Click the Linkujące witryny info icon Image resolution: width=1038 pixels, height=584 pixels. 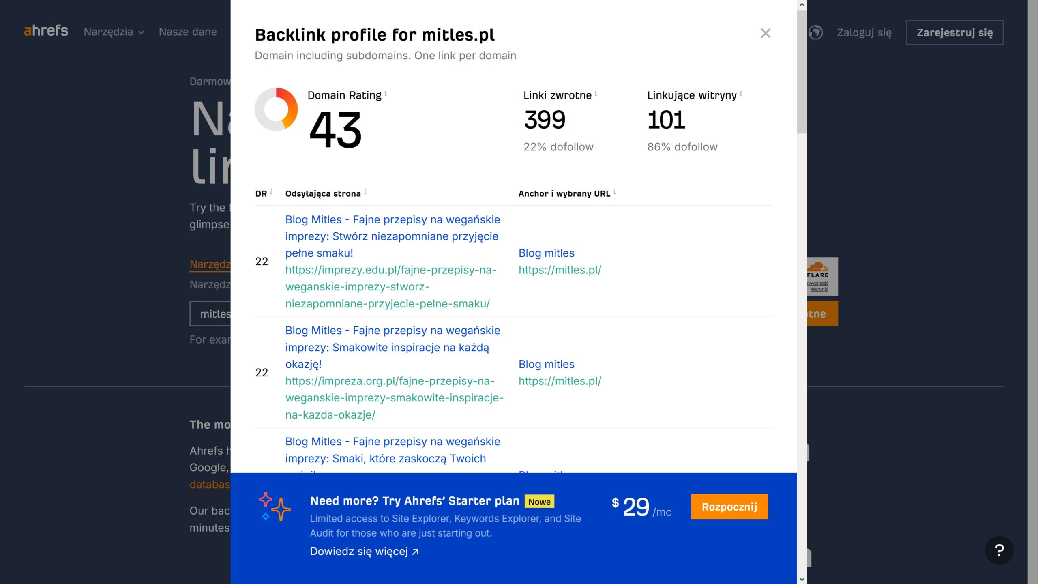click(x=741, y=94)
